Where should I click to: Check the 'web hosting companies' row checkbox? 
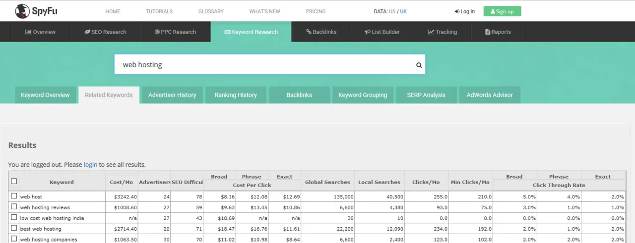[14, 239]
